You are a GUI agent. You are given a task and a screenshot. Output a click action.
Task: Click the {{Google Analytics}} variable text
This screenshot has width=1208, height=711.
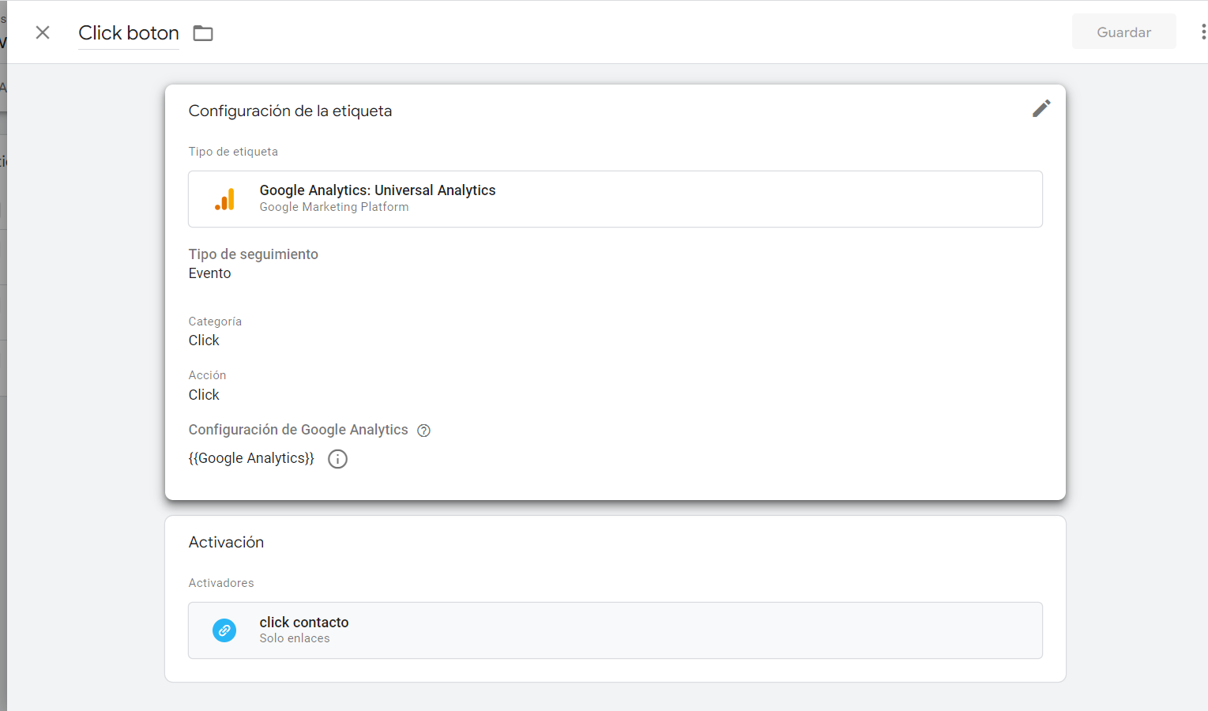(251, 458)
